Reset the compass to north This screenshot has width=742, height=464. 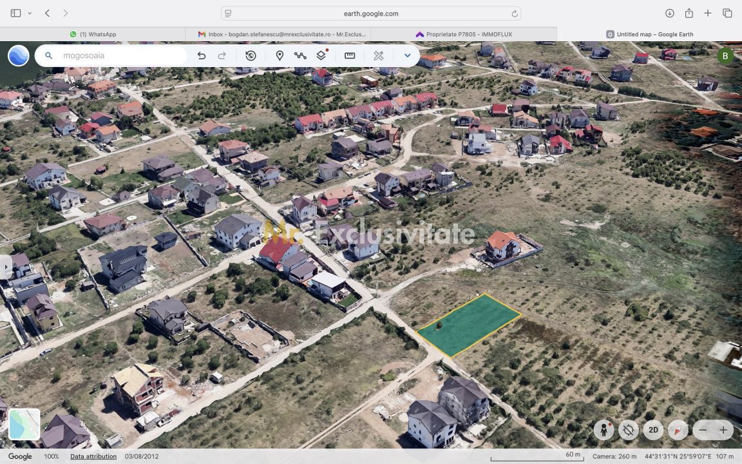click(x=678, y=430)
